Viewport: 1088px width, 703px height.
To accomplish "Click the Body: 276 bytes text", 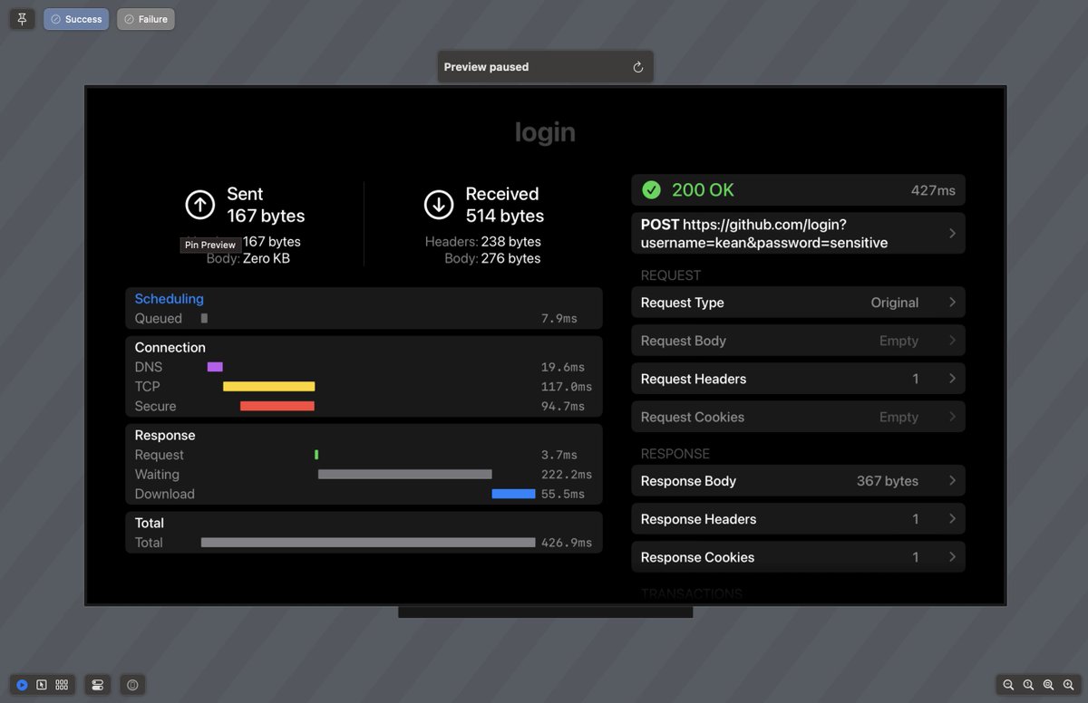I will point(492,258).
